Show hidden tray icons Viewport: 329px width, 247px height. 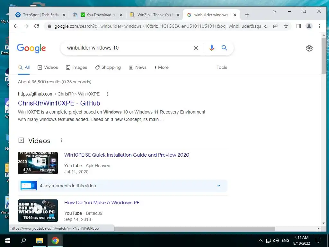[x=260, y=241]
